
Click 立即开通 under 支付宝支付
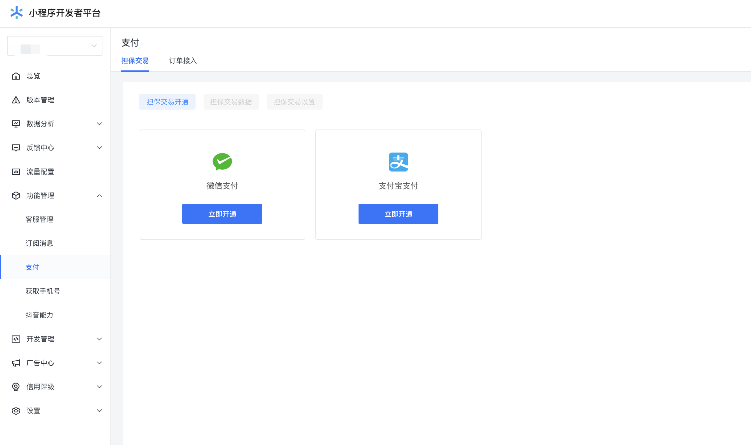[398, 214]
